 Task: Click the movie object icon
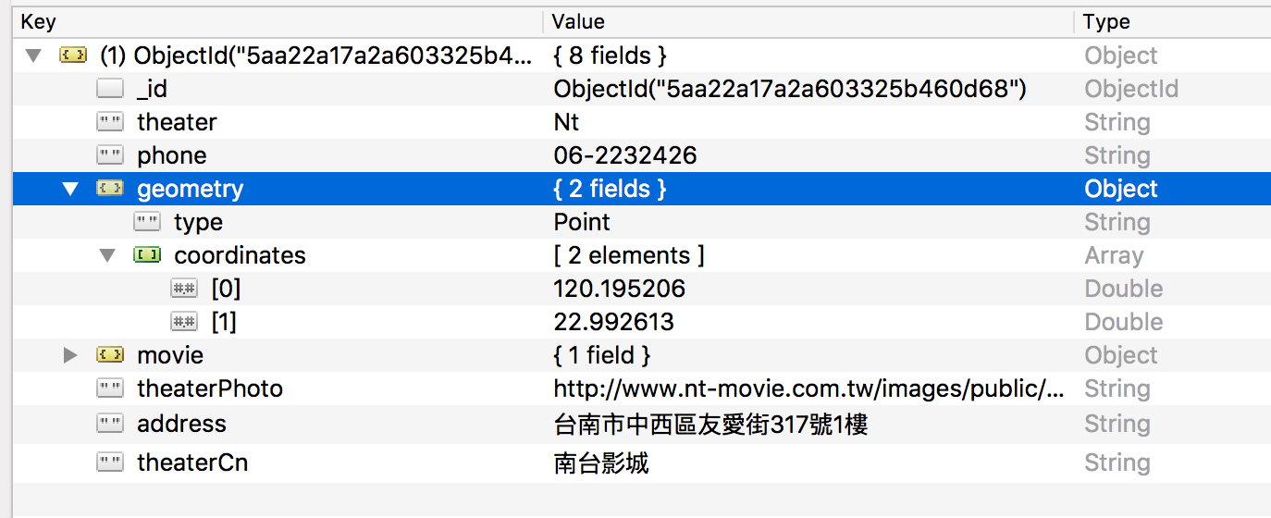coord(110,355)
